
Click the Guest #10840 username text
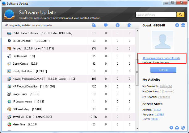154,25
